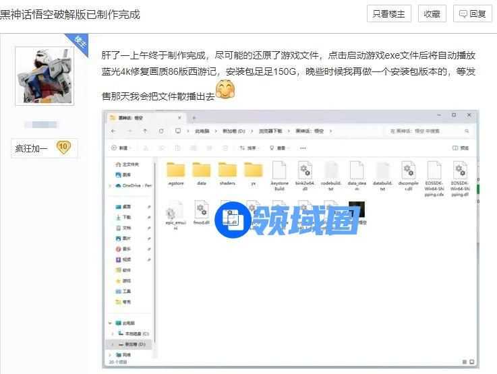Screen dimensions: 497x374
Task: Open the .egstore folder
Action: pos(175,172)
